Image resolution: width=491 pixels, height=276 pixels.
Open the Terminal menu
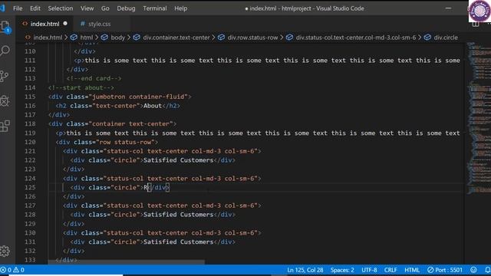155,8
